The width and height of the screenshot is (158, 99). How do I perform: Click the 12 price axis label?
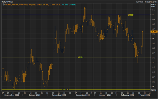pyautogui.click(x=152, y=86)
